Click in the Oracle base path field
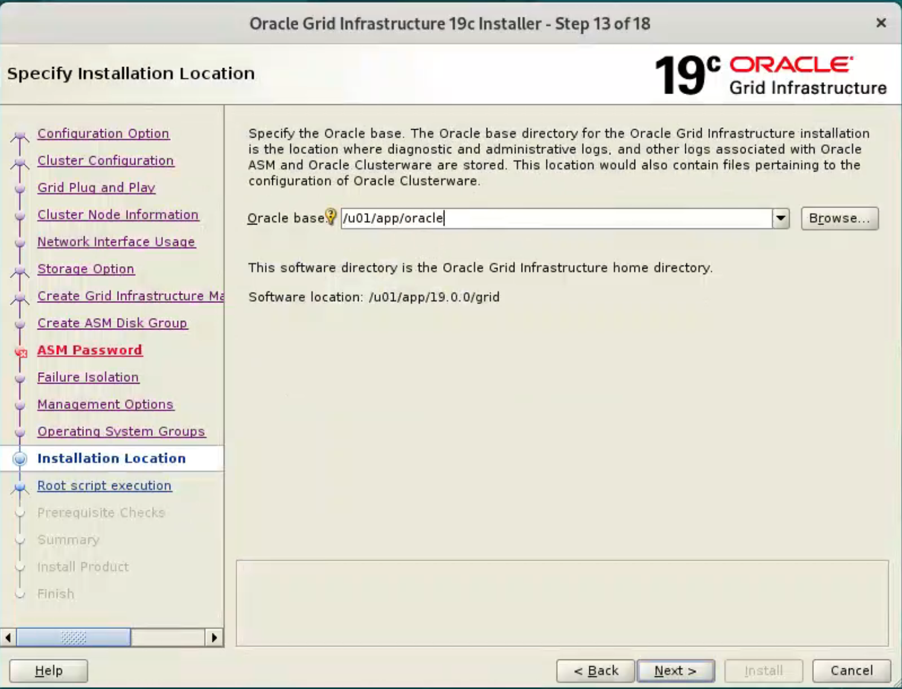This screenshot has height=689, width=902. pyautogui.click(x=556, y=218)
